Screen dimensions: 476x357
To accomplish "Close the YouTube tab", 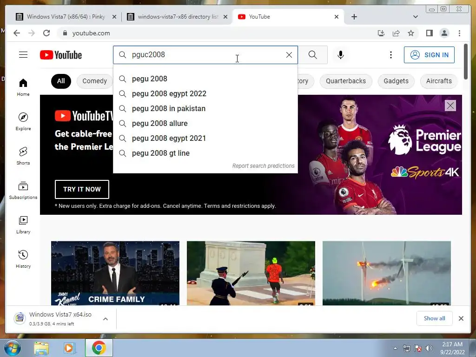I will tap(337, 17).
